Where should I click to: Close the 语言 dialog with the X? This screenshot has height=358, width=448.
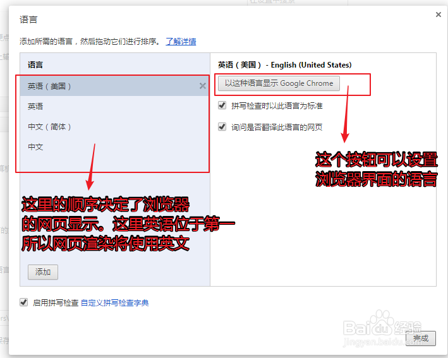(439, 15)
